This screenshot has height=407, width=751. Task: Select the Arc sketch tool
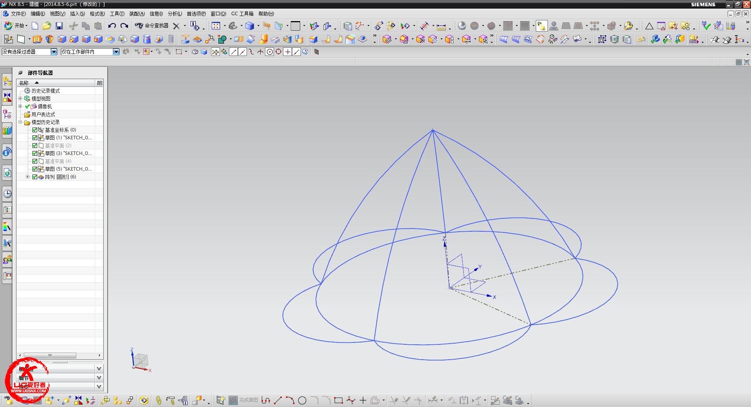click(290, 400)
